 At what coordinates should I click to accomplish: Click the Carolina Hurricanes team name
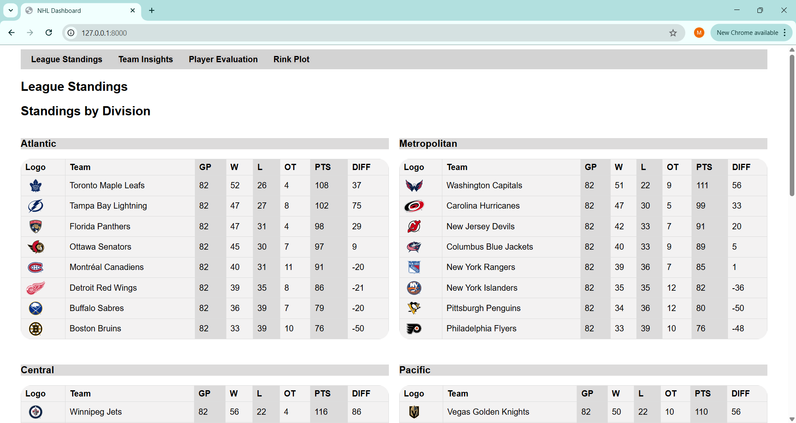pos(483,206)
